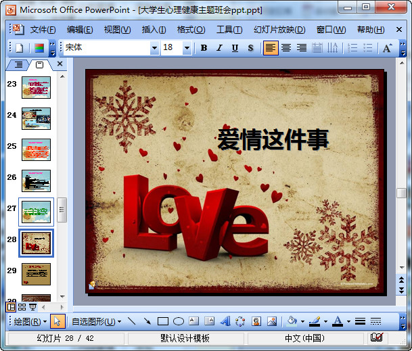Insert picture from file
This screenshot has height=351, width=412.
tap(272, 321)
